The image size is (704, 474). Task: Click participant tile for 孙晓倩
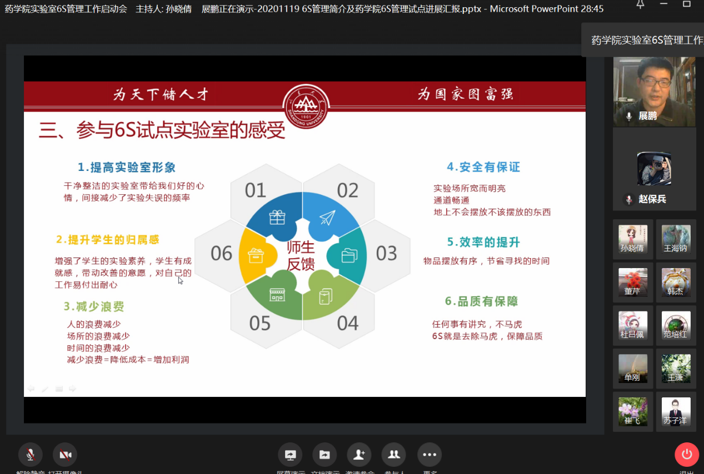coord(633,239)
